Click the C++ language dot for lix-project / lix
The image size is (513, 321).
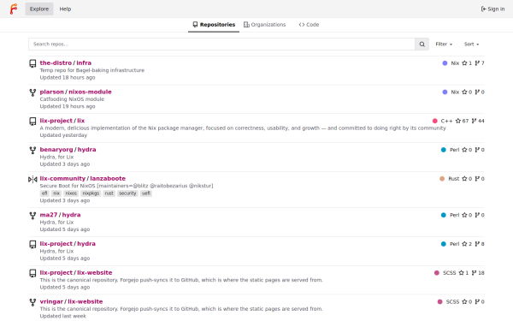pyautogui.click(x=435, y=121)
